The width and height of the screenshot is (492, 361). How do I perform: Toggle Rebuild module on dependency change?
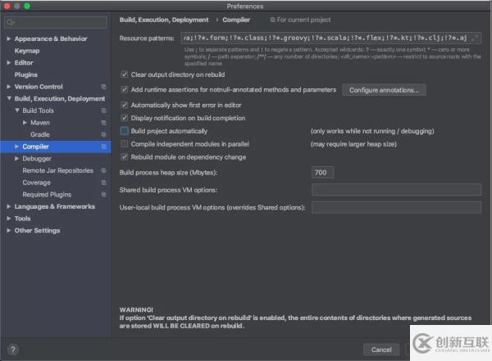[125, 157]
